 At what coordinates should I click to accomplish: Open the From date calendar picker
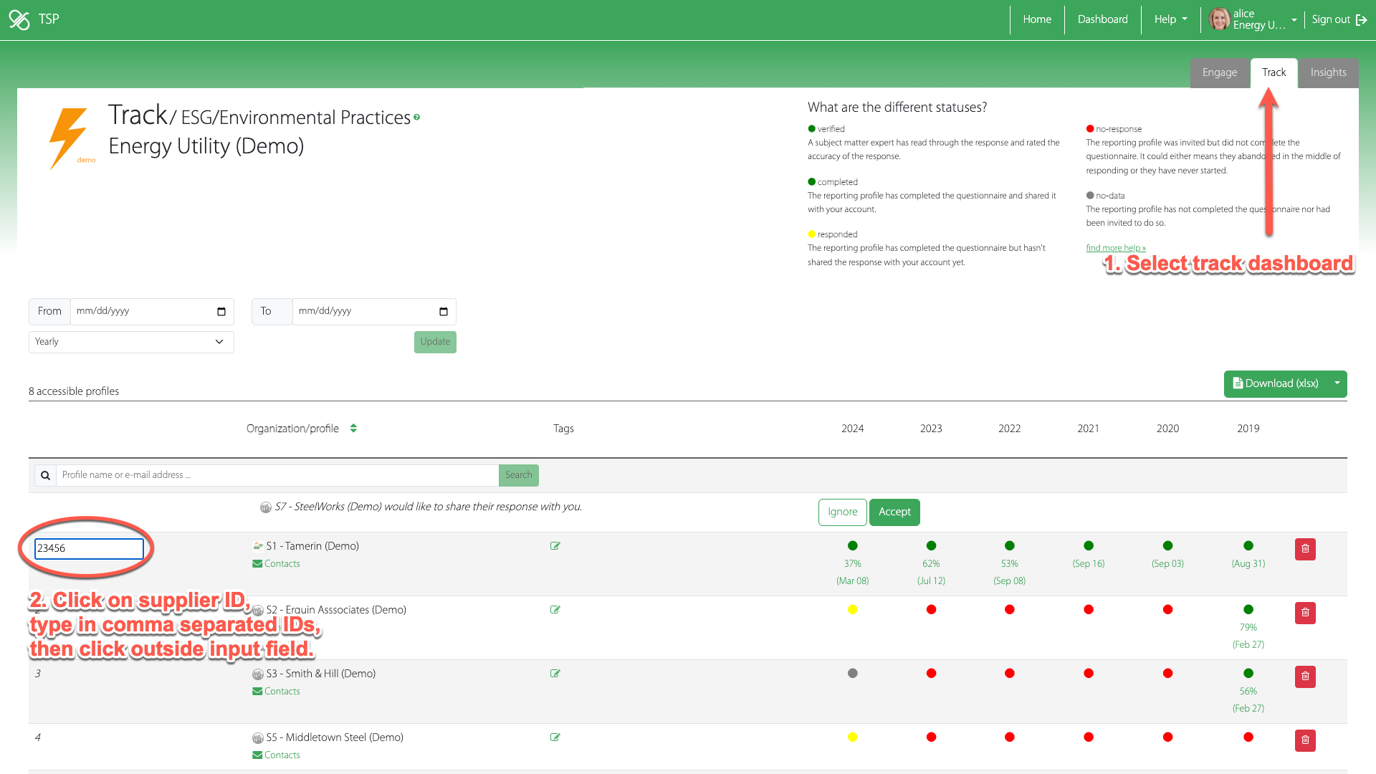tap(221, 312)
